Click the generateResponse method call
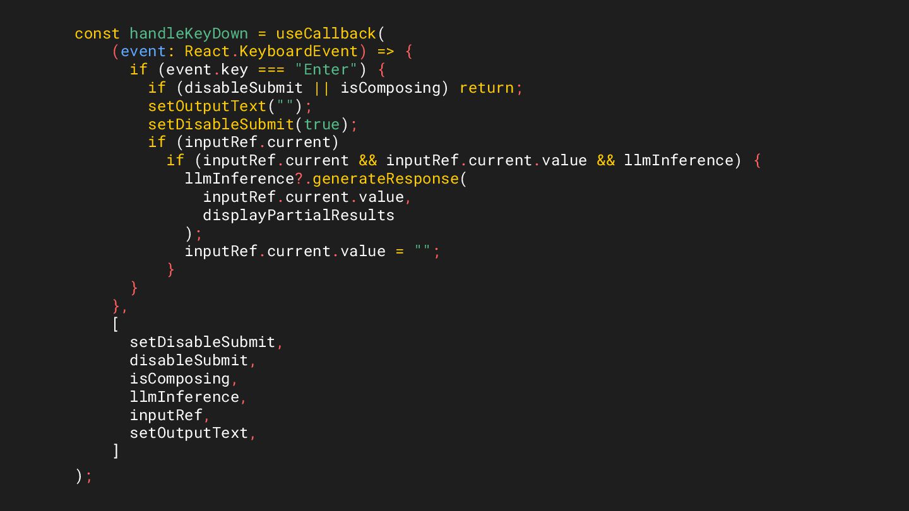This screenshot has height=511, width=909. [x=385, y=179]
